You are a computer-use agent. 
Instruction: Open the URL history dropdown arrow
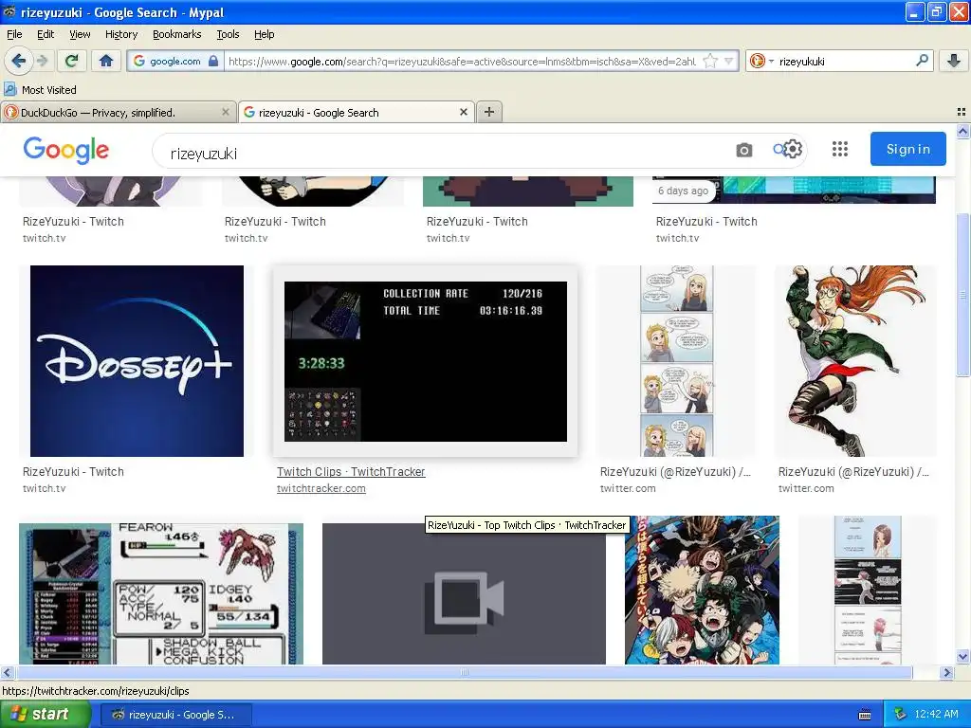(x=729, y=62)
